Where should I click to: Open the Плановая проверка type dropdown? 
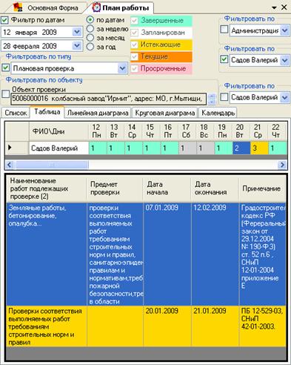[x=122, y=68]
